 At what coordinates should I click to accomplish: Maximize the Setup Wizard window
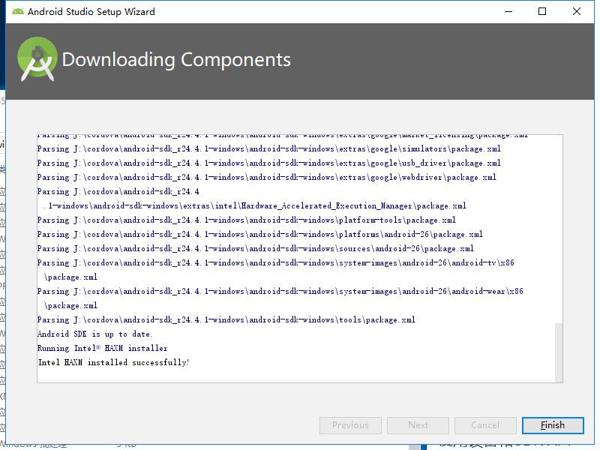(542, 11)
